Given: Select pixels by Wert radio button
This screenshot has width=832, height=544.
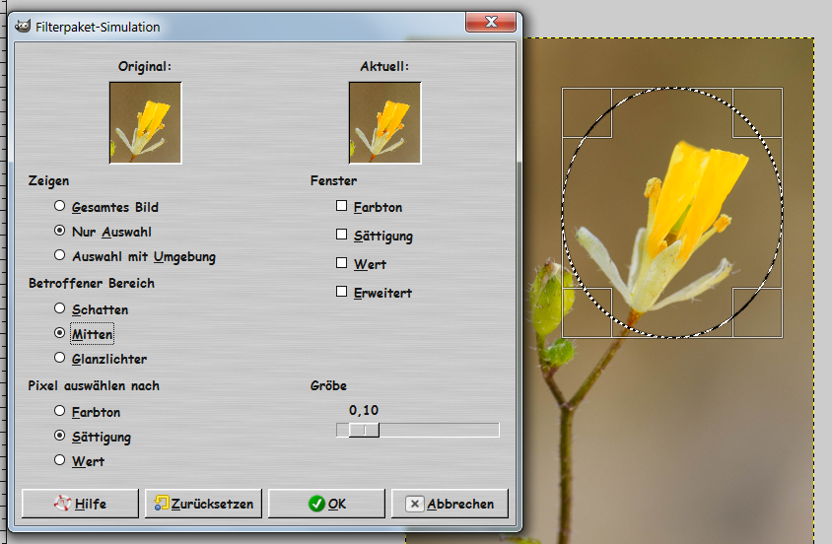Looking at the screenshot, I should coord(59,460).
